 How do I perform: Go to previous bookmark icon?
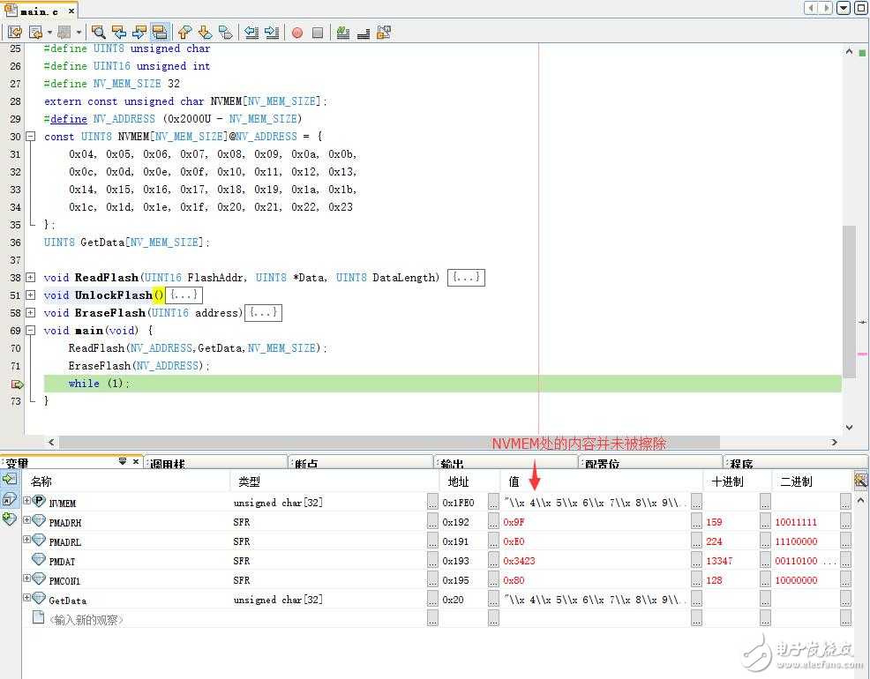click(x=184, y=33)
